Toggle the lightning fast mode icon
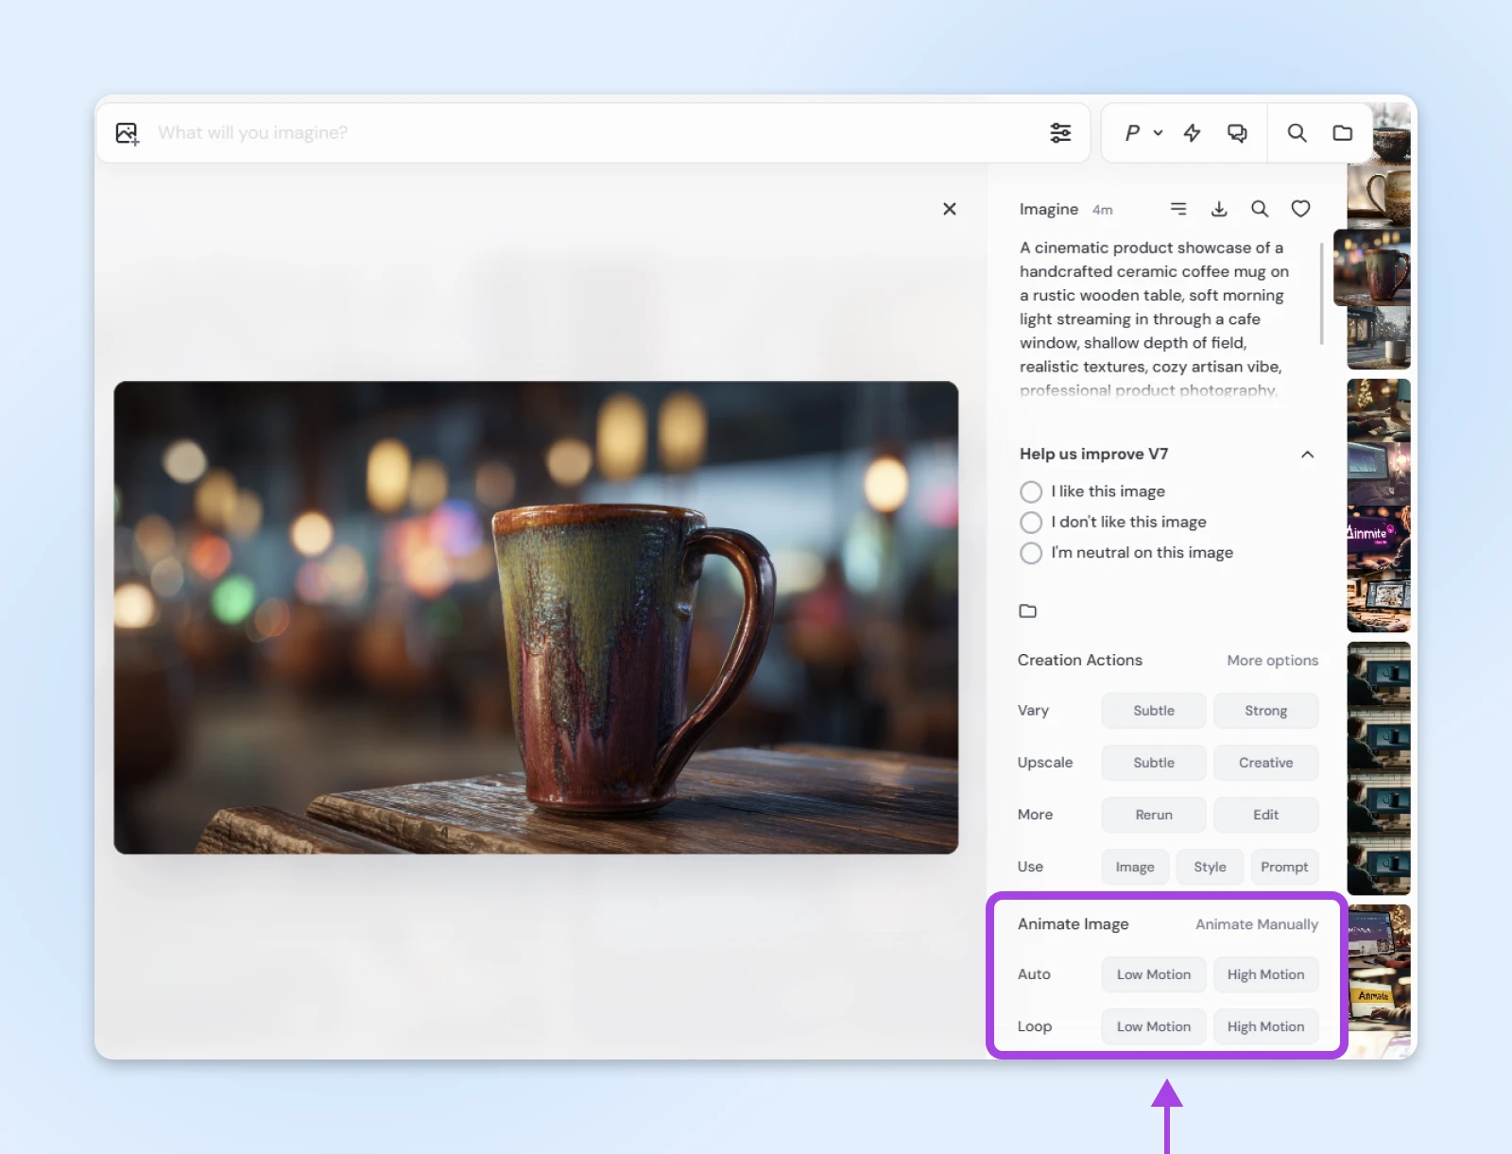Viewport: 1512px width, 1154px height. click(1192, 133)
